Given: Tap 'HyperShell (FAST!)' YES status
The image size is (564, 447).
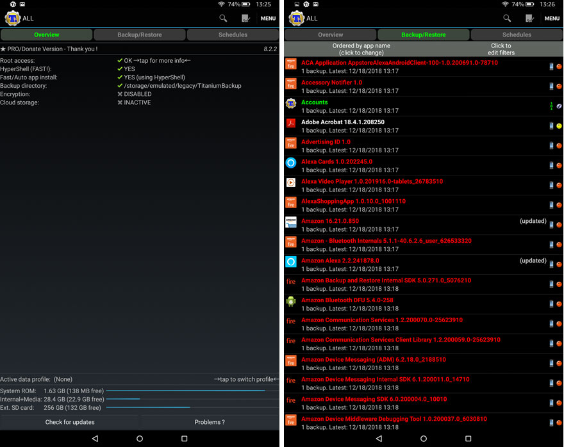Looking at the screenshot, I should point(126,69).
